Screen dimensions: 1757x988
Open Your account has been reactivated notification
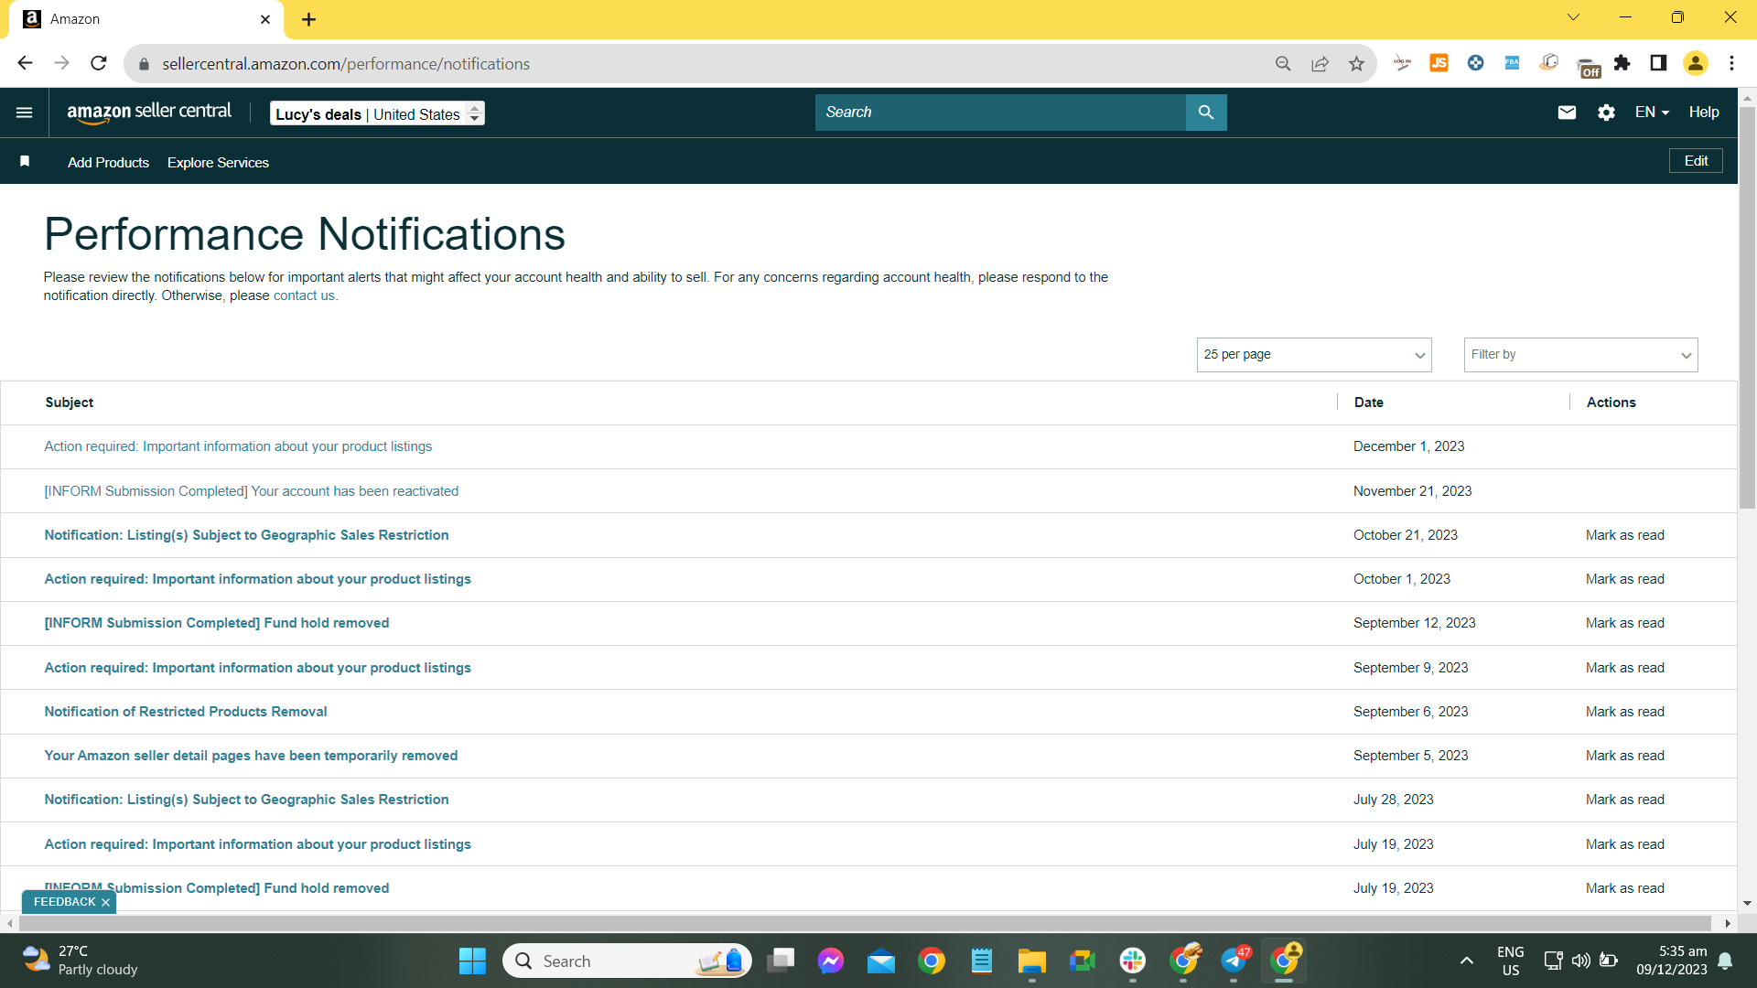tap(251, 491)
